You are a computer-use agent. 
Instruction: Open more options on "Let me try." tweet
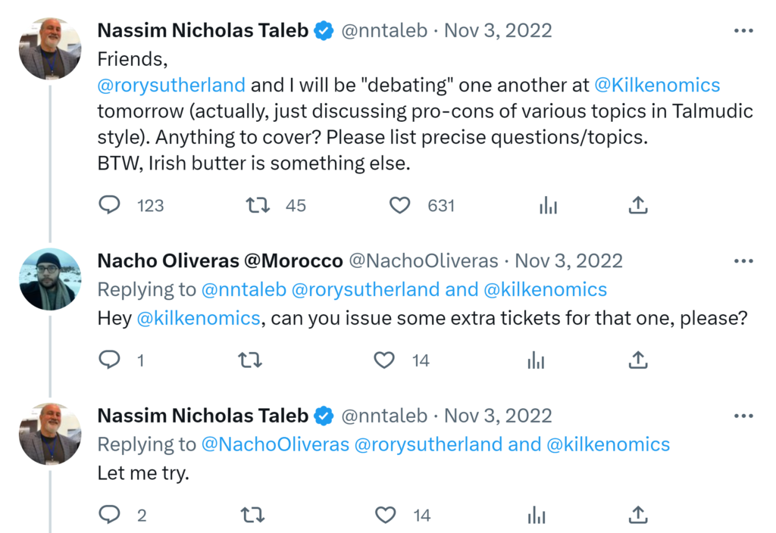point(743,416)
